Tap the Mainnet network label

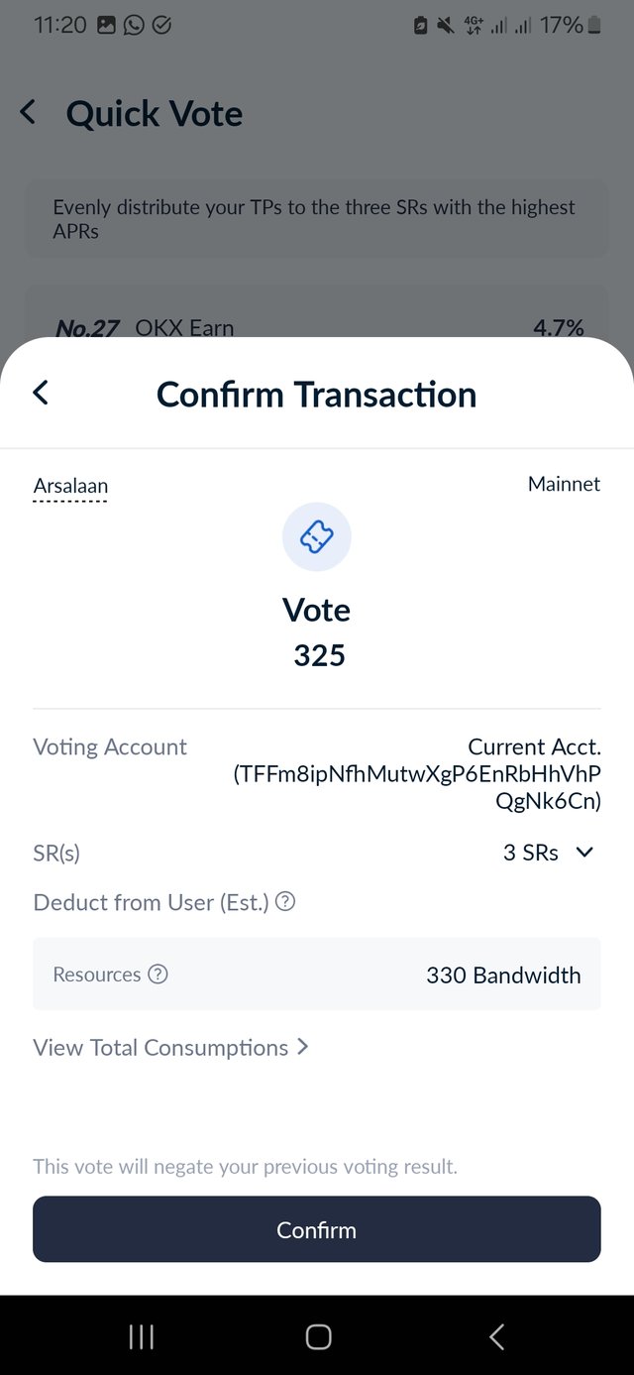(x=565, y=484)
